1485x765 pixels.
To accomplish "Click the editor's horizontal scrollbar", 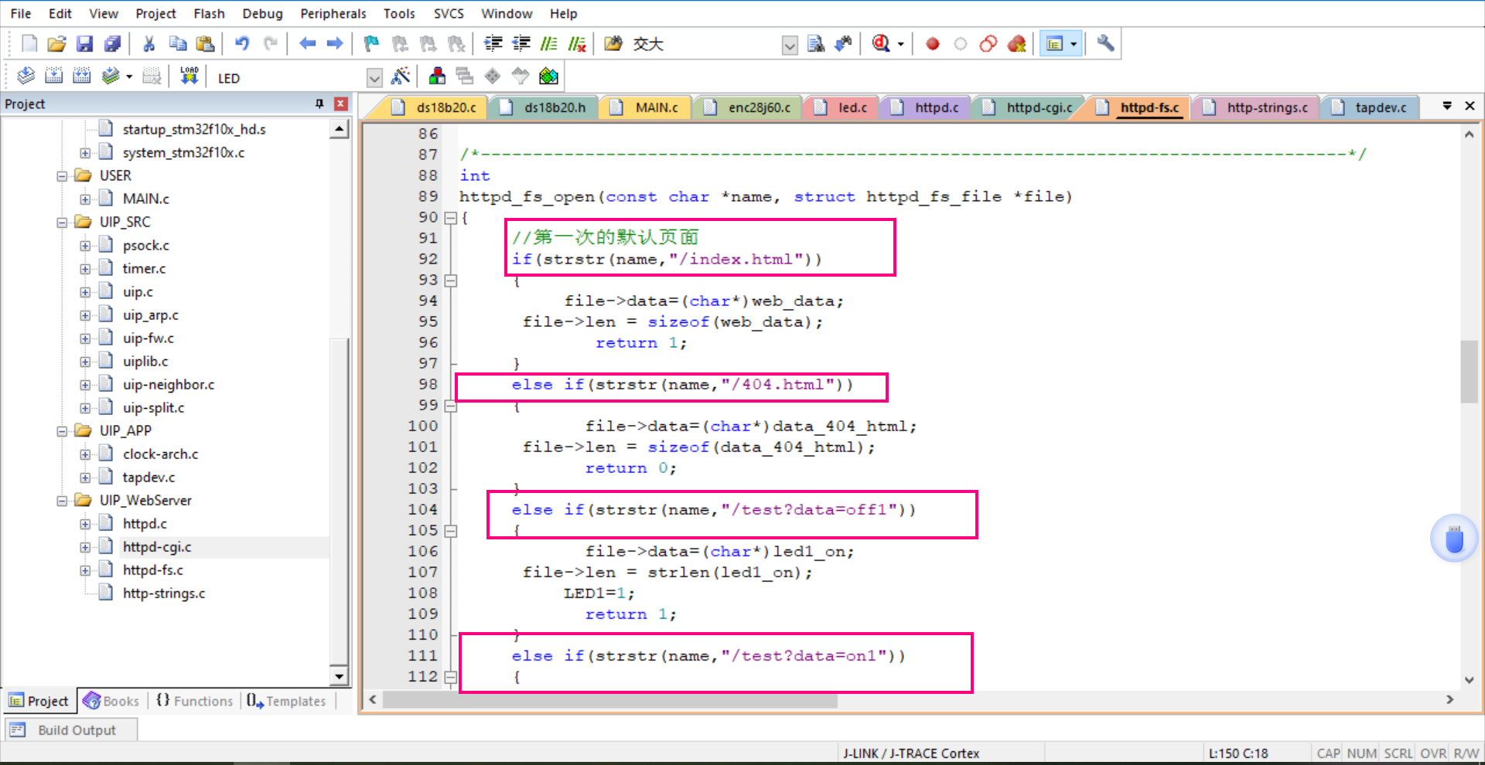I will pyautogui.click(x=603, y=700).
